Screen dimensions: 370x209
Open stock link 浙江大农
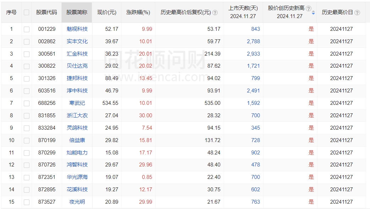point(77,115)
